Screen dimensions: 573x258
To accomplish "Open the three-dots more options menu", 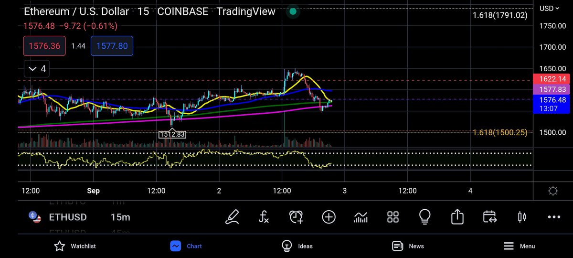I will [554, 217].
